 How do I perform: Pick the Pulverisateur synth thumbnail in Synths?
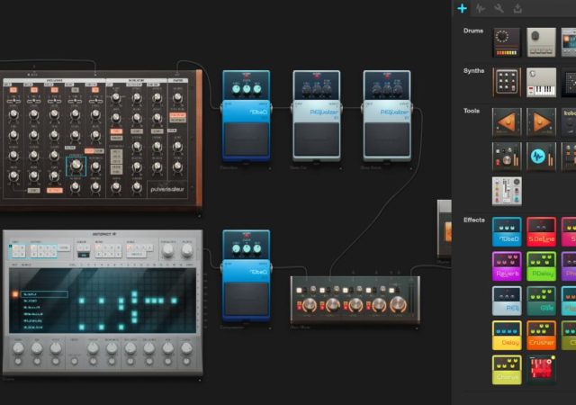507,82
